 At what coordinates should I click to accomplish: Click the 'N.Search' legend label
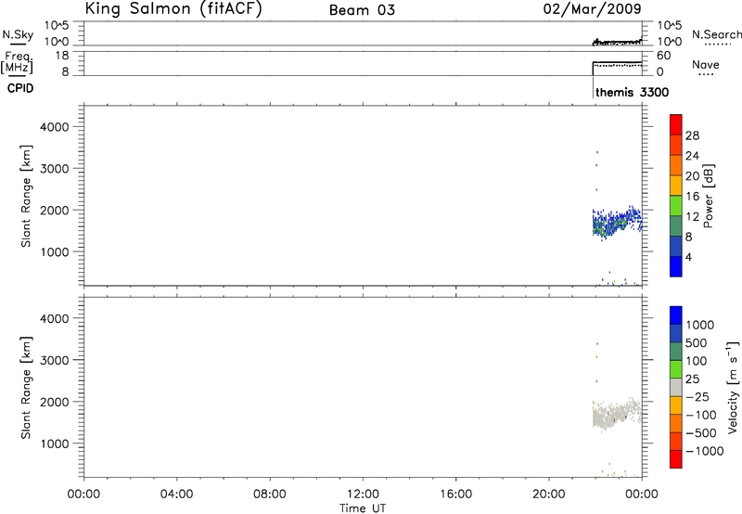tap(717, 34)
